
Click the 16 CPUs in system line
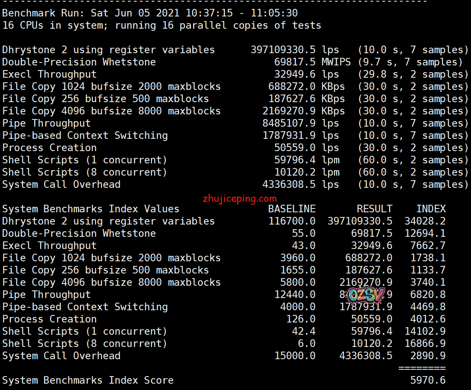click(x=161, y=25)
